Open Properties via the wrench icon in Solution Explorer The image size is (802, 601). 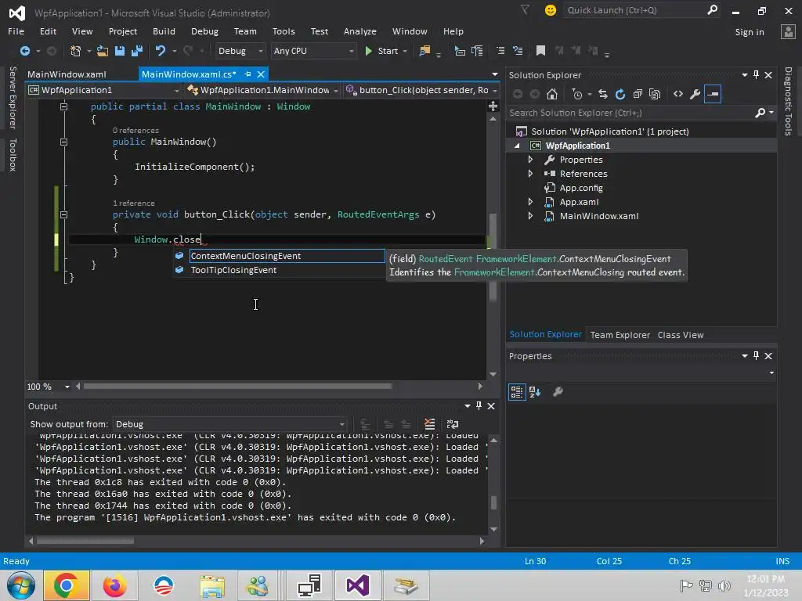coord(695,94)
